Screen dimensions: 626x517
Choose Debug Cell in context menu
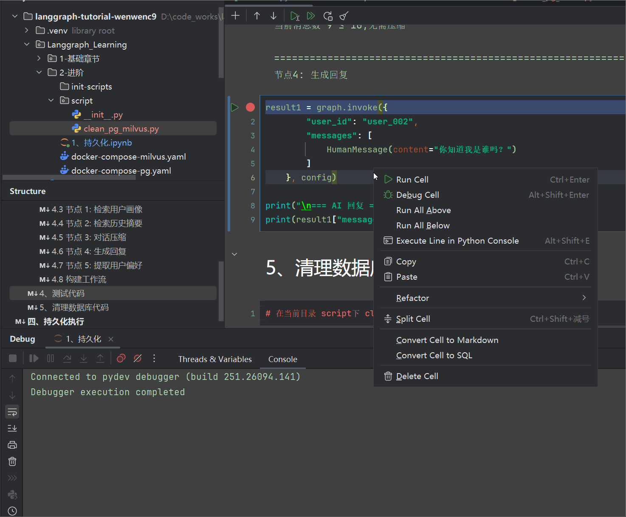point(485,195)
